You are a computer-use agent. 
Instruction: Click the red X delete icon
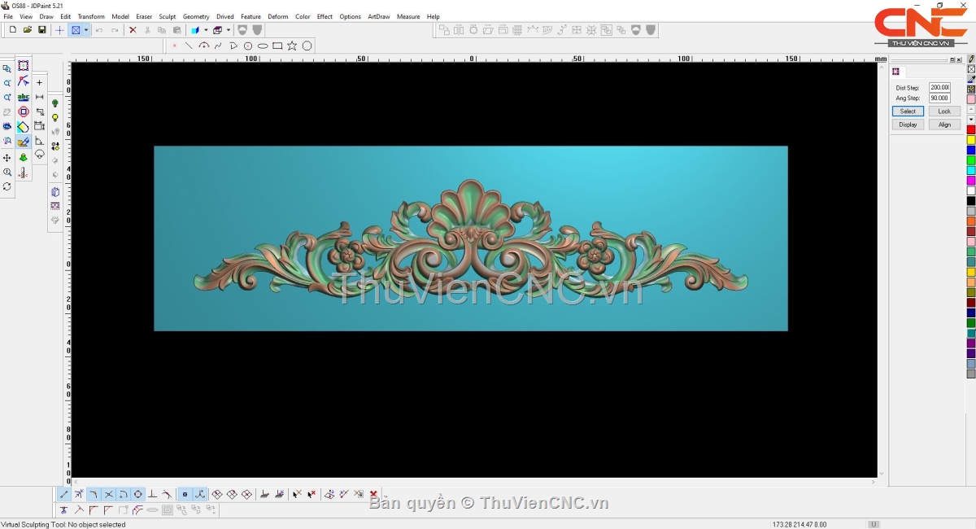(133, 30)
